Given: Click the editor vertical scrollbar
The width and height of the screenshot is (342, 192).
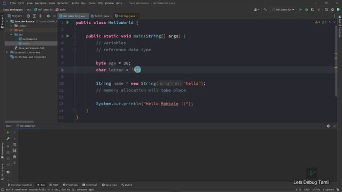Looking at the screenshot, I should (x=336, y=61).
